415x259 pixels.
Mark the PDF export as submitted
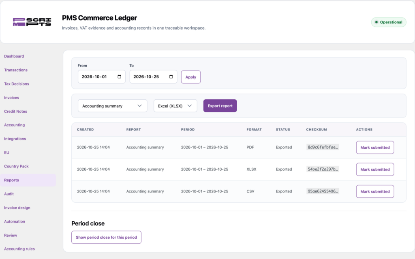tap(375, 148)
